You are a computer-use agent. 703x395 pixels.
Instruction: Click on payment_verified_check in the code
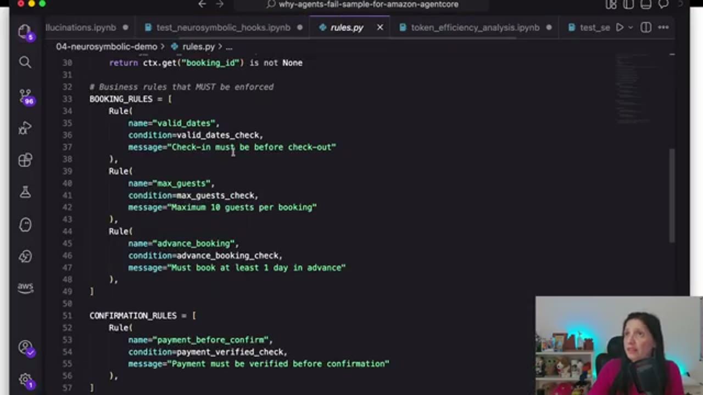(x=230, y=352)
